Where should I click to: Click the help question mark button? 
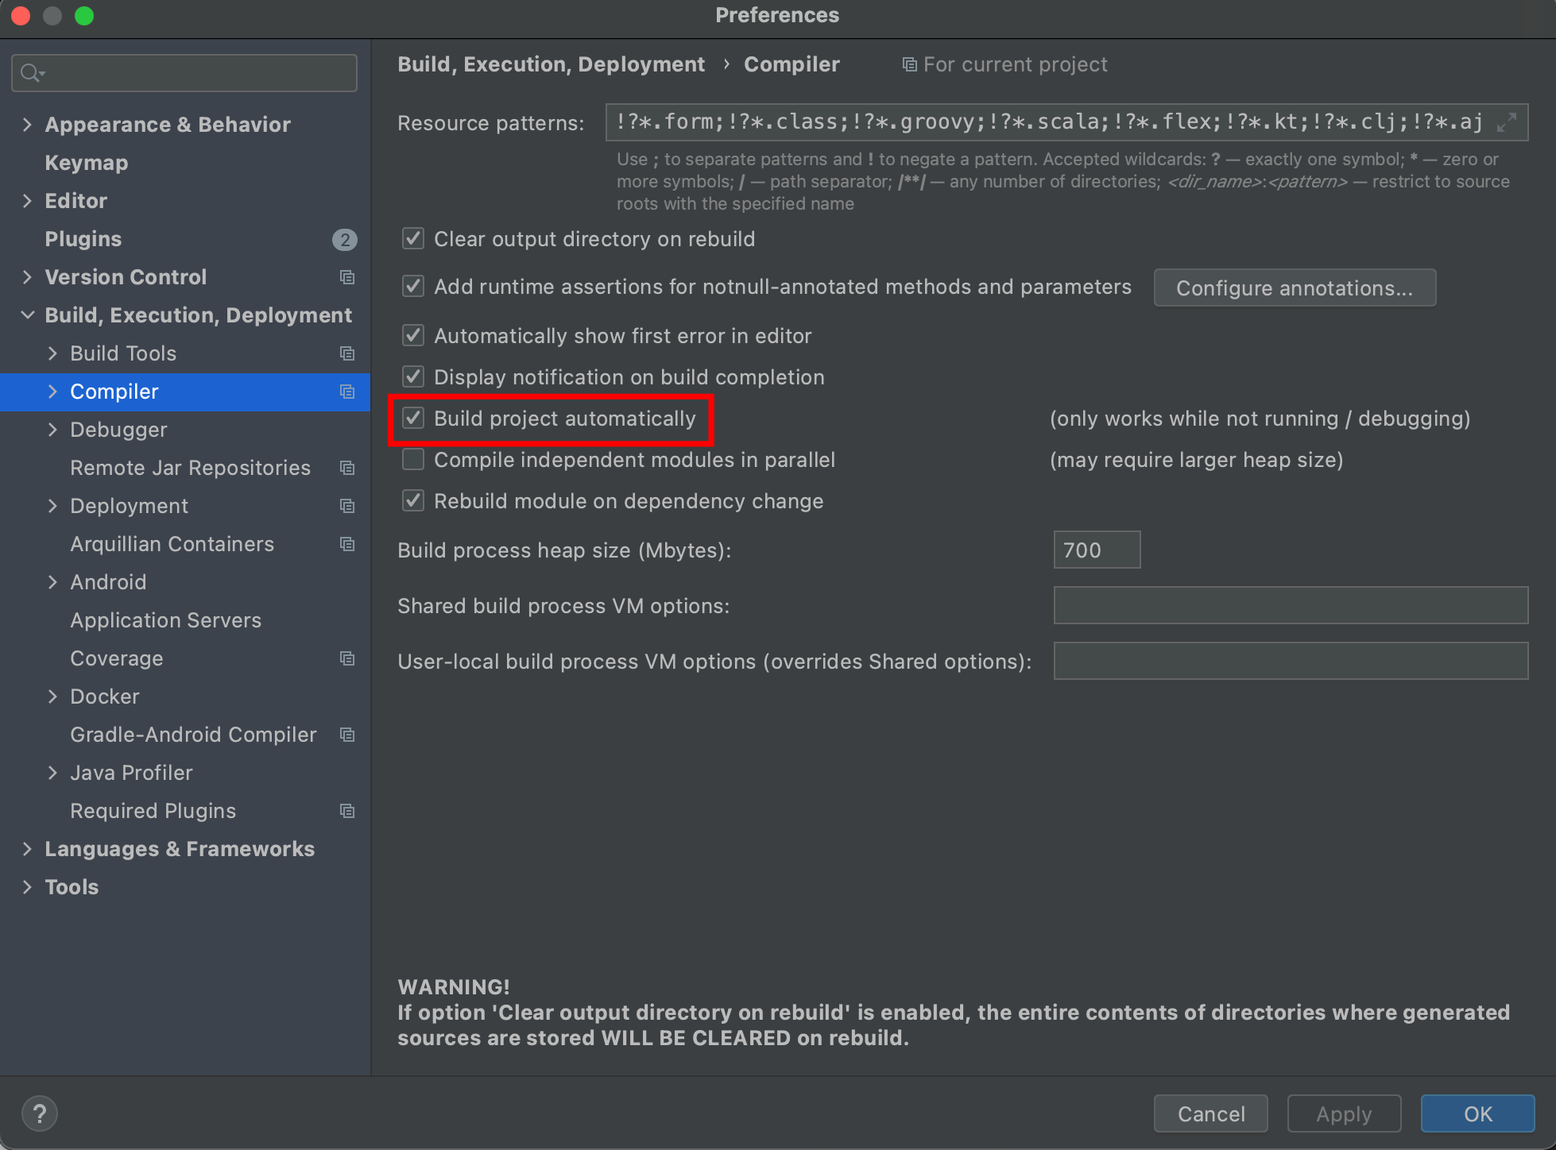40,1113
